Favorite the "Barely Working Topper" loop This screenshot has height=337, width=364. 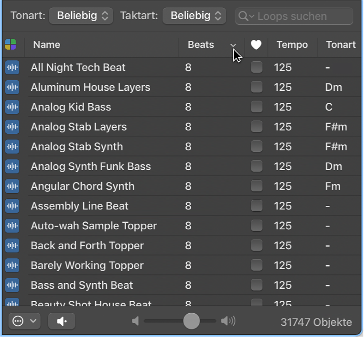tap(256, 265)
